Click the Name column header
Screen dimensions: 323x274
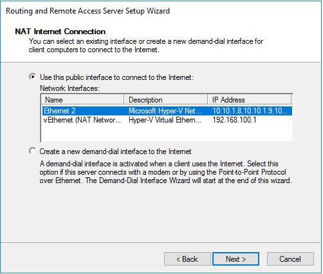[x=82, y=100]
